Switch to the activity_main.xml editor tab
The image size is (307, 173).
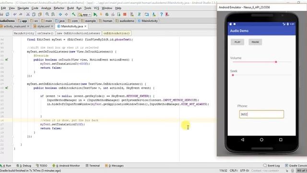click(15, 26)
